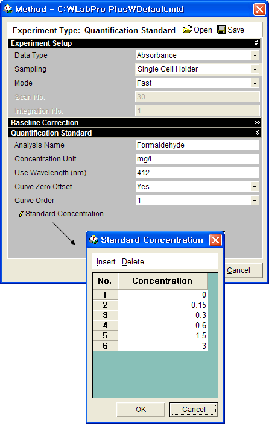Click Cancel in Standard Concentration dialog
The image size is (269, 424).
click(194, 410)
